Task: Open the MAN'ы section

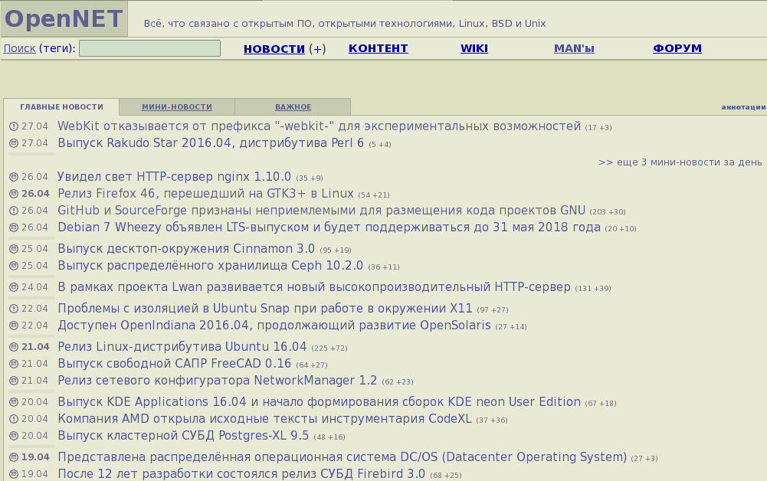Action: [574, 48]
